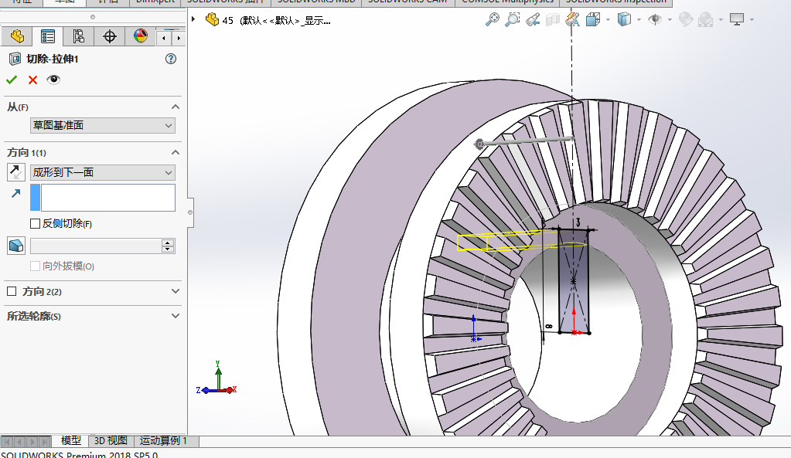Click Previous View icon
Viewport: 791px width, 458px height.
click(533, 19)
